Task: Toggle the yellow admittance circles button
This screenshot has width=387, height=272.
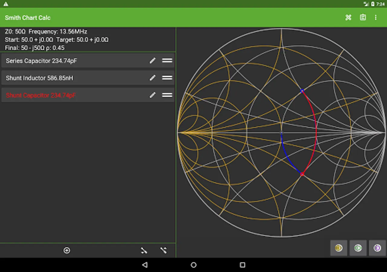Action: pos(339,248)
